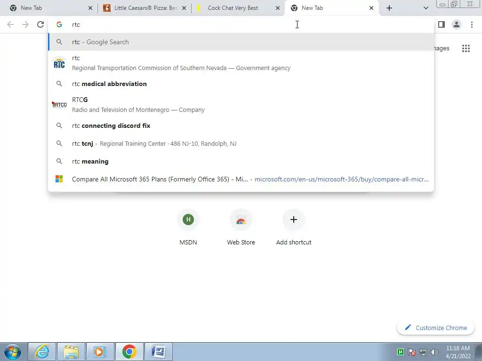Select Regional Transportation Commission suggestion
Screen dimensions: 482x361
(x=241, y=63)
